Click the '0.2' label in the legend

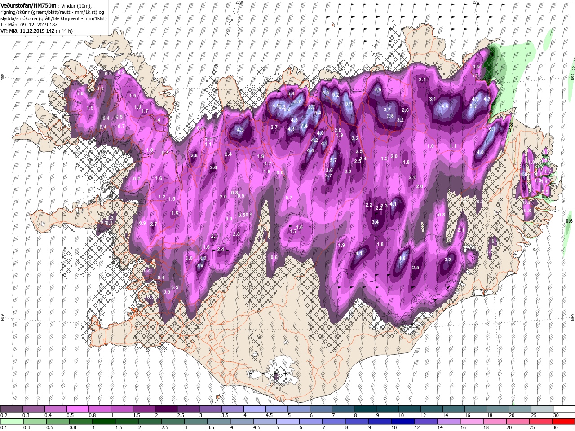(x=4, y=415)
